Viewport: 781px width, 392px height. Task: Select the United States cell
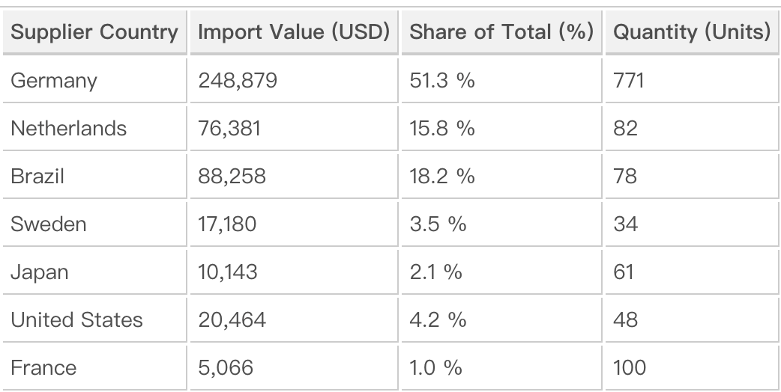(x=76, y=319)
